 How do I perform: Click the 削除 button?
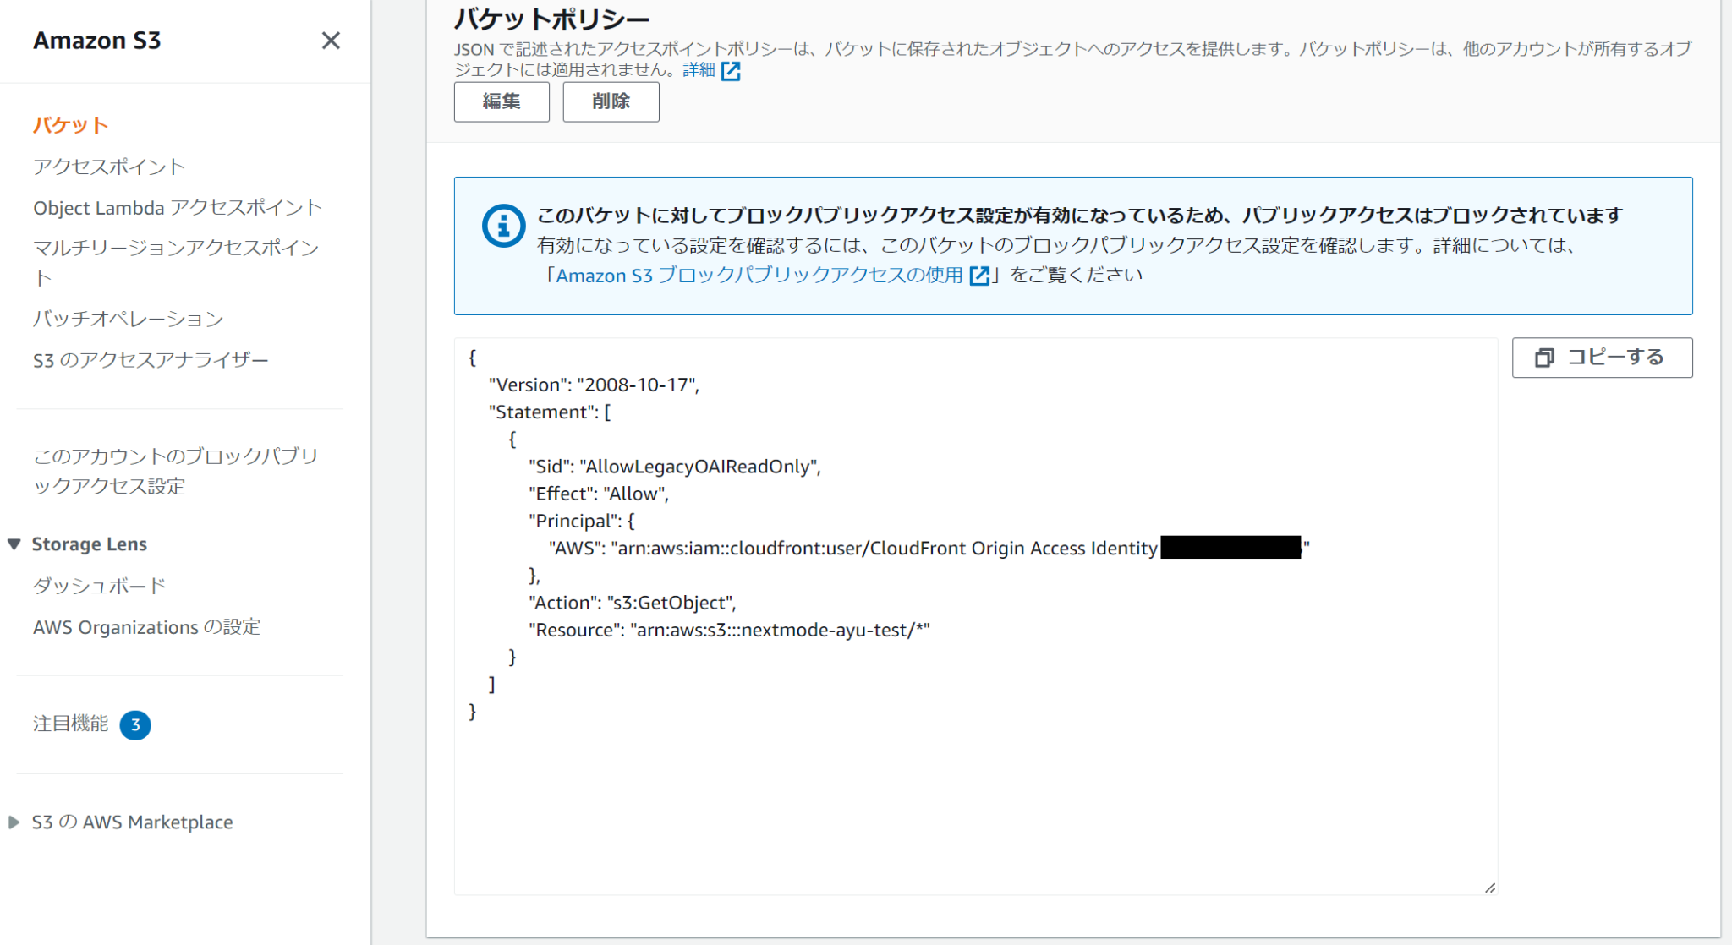(611, 101)
